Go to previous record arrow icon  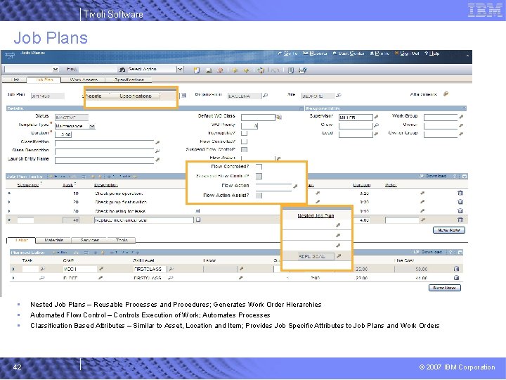[x=235, y=70]
